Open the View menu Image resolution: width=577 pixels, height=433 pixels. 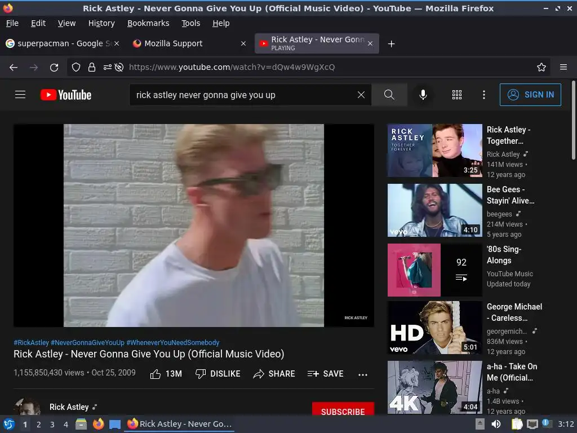point(66,23)
